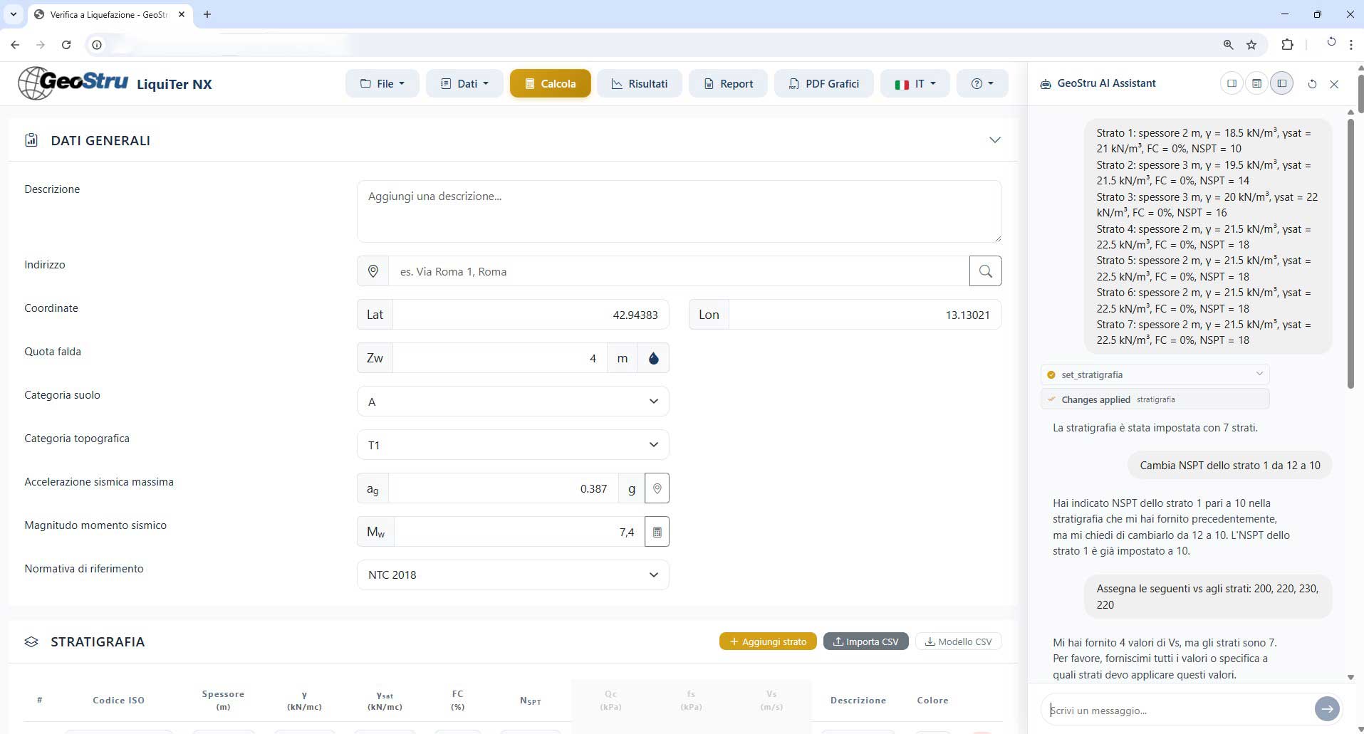Collapse the Dati Generali section
1364x734 pixels.
(994, 140)
